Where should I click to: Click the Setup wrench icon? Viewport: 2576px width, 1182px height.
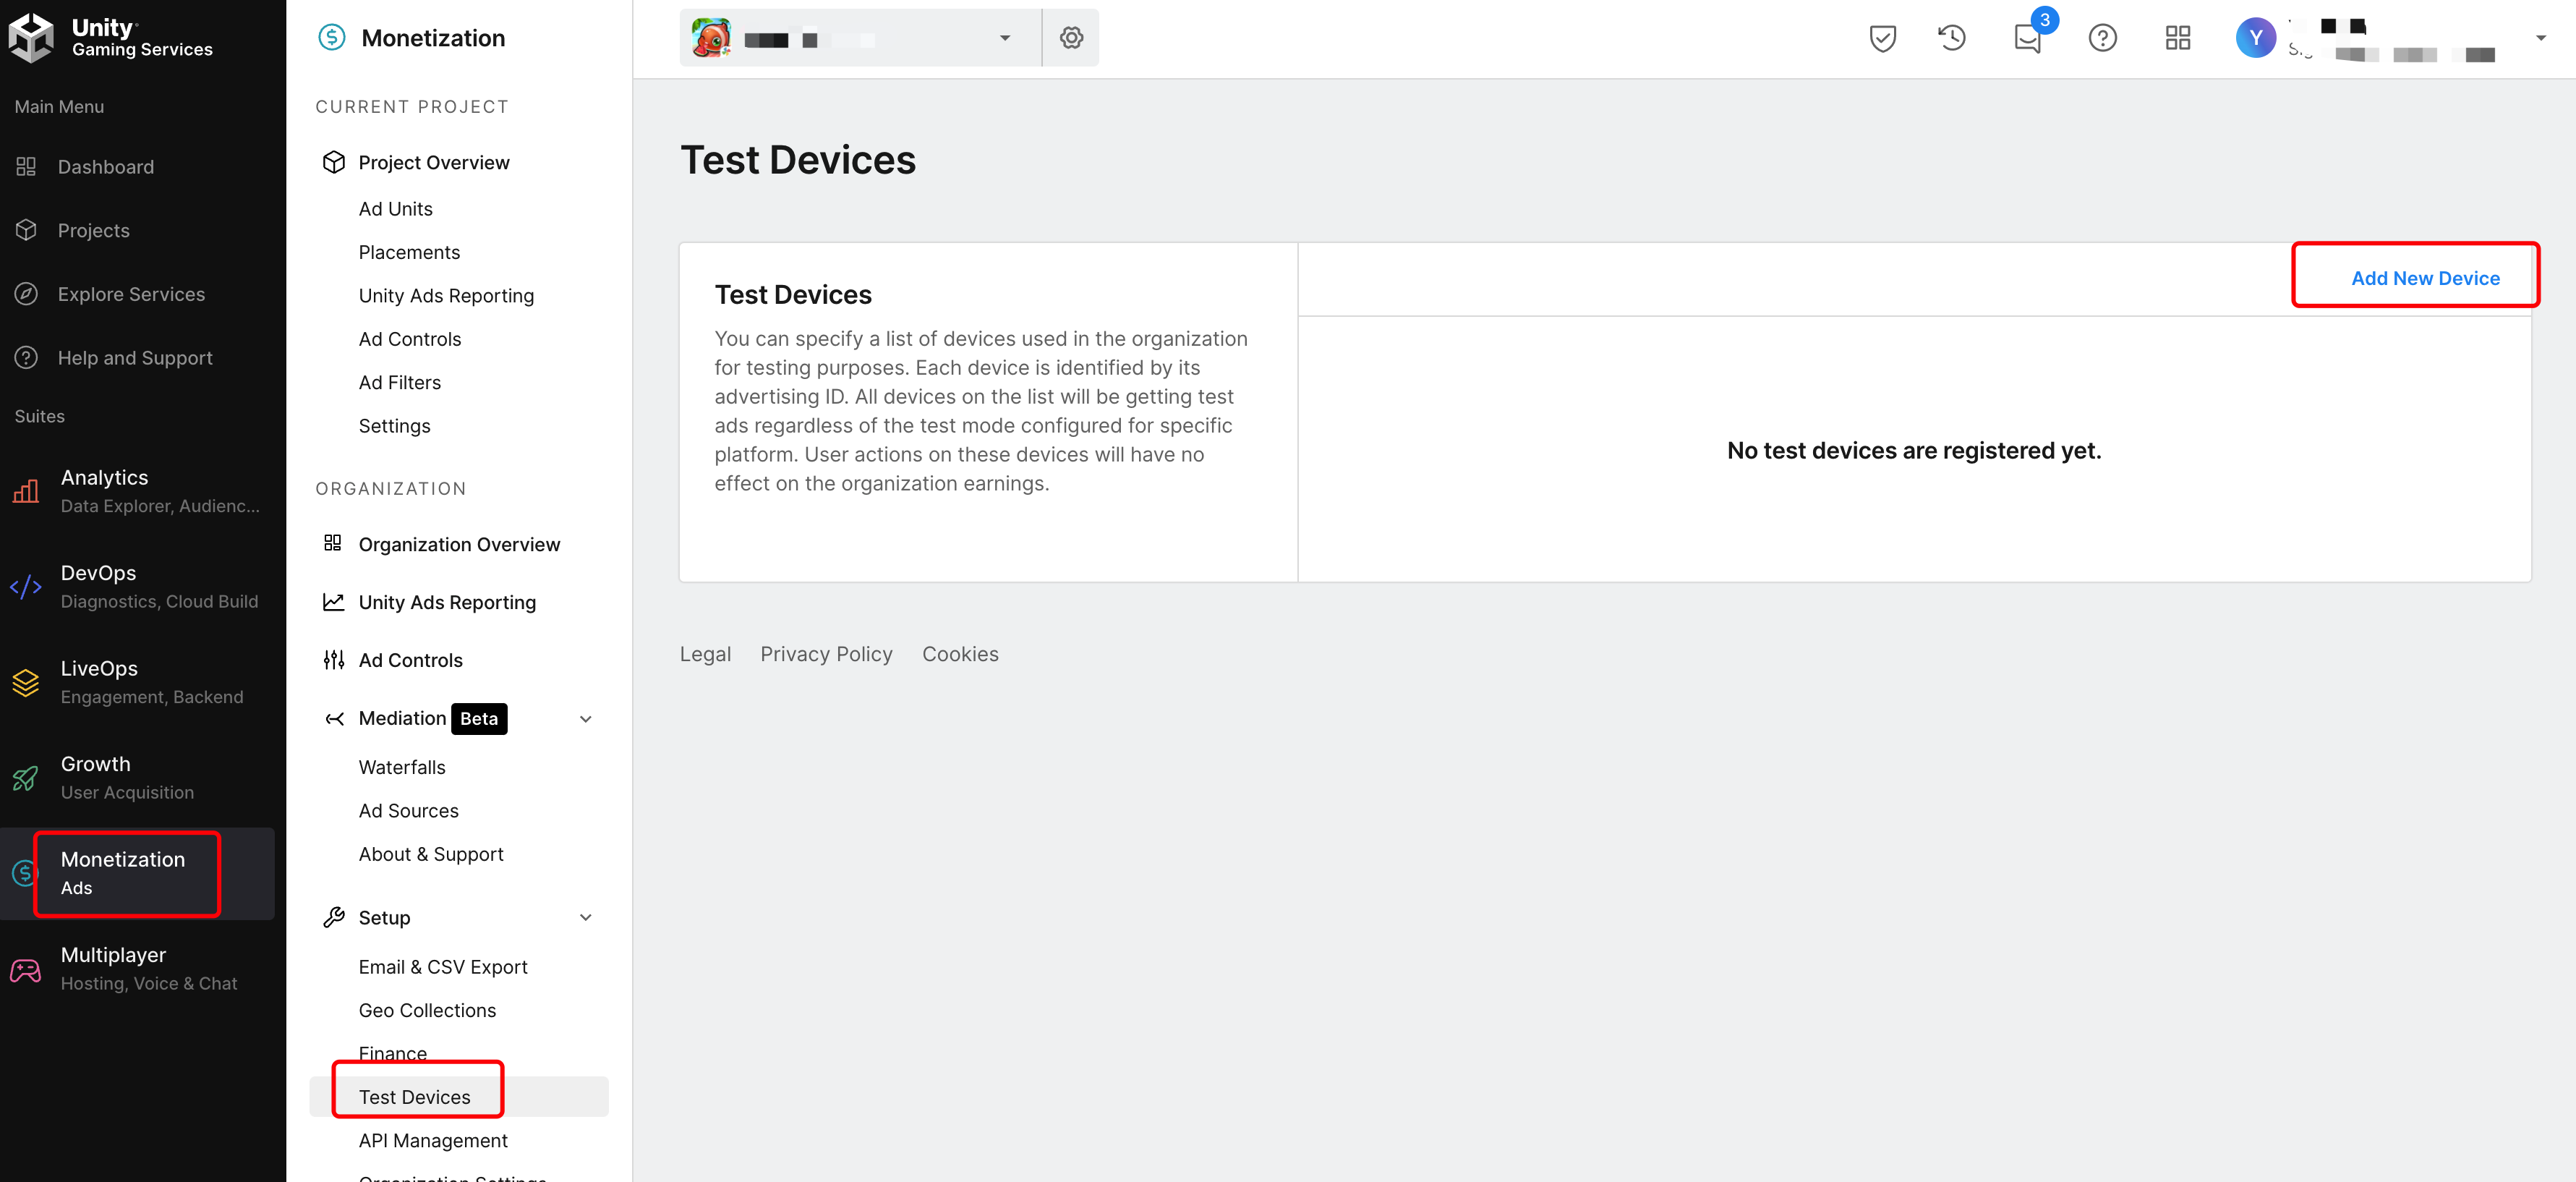tap(334, 917)
